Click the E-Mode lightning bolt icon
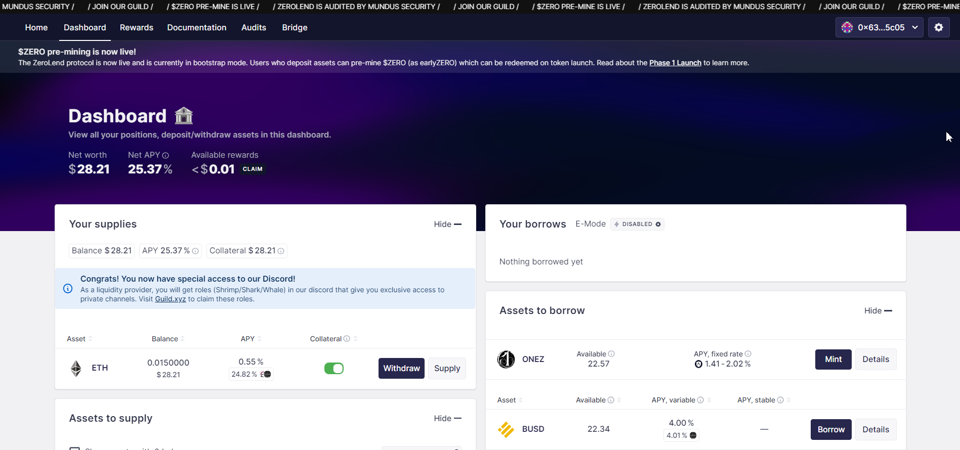 tap(616, 224)
